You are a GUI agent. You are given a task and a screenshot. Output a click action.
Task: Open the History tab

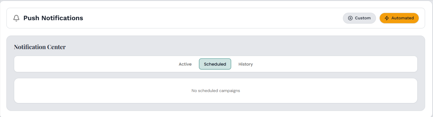coord(246,64)
